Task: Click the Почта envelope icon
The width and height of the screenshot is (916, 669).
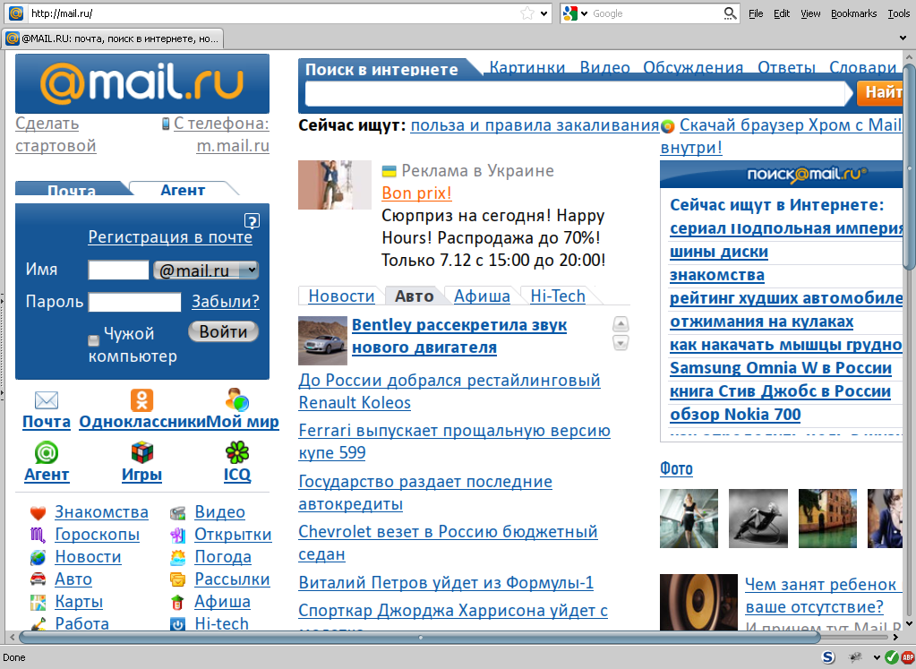Action: tap(47, 400)
